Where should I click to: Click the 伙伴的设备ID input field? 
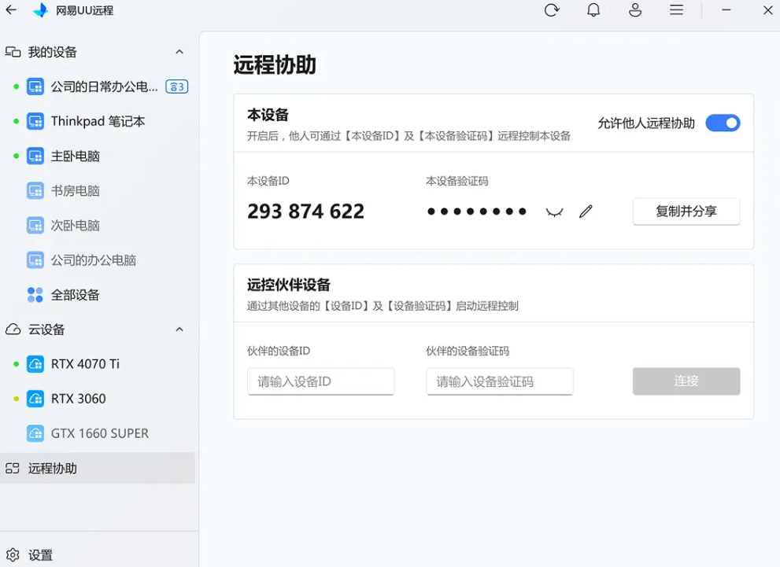[320, 381]
